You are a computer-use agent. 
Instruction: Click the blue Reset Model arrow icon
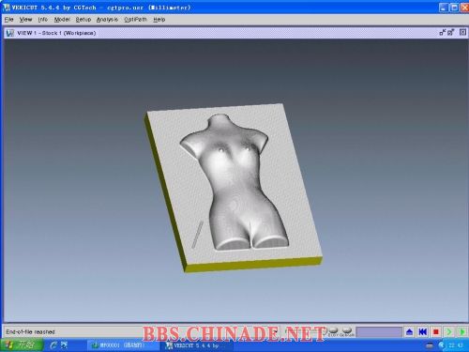(x=410, y=331)
